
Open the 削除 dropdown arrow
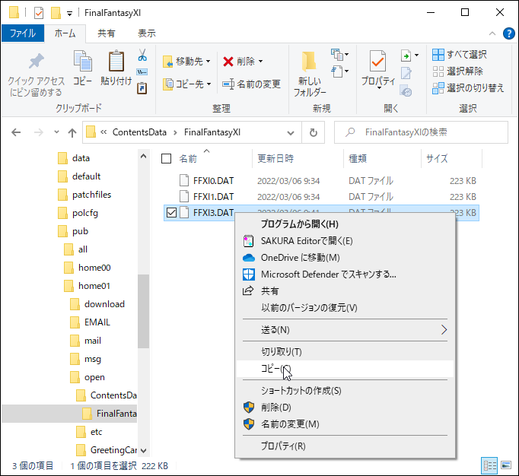click(260, 62)
